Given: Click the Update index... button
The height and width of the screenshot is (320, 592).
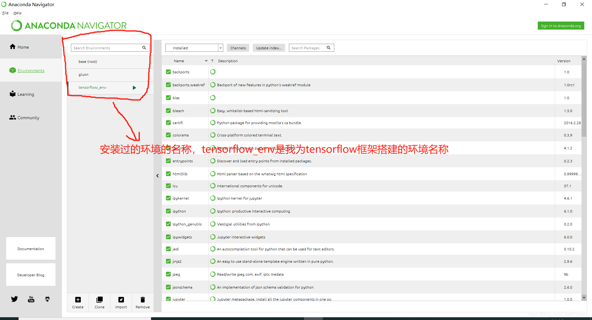Looking at the screenshot, I should pyautogui.click(x=269, y=48).
